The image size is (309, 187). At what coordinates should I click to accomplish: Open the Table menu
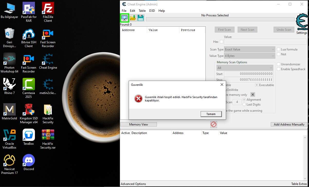pos(142,11)
